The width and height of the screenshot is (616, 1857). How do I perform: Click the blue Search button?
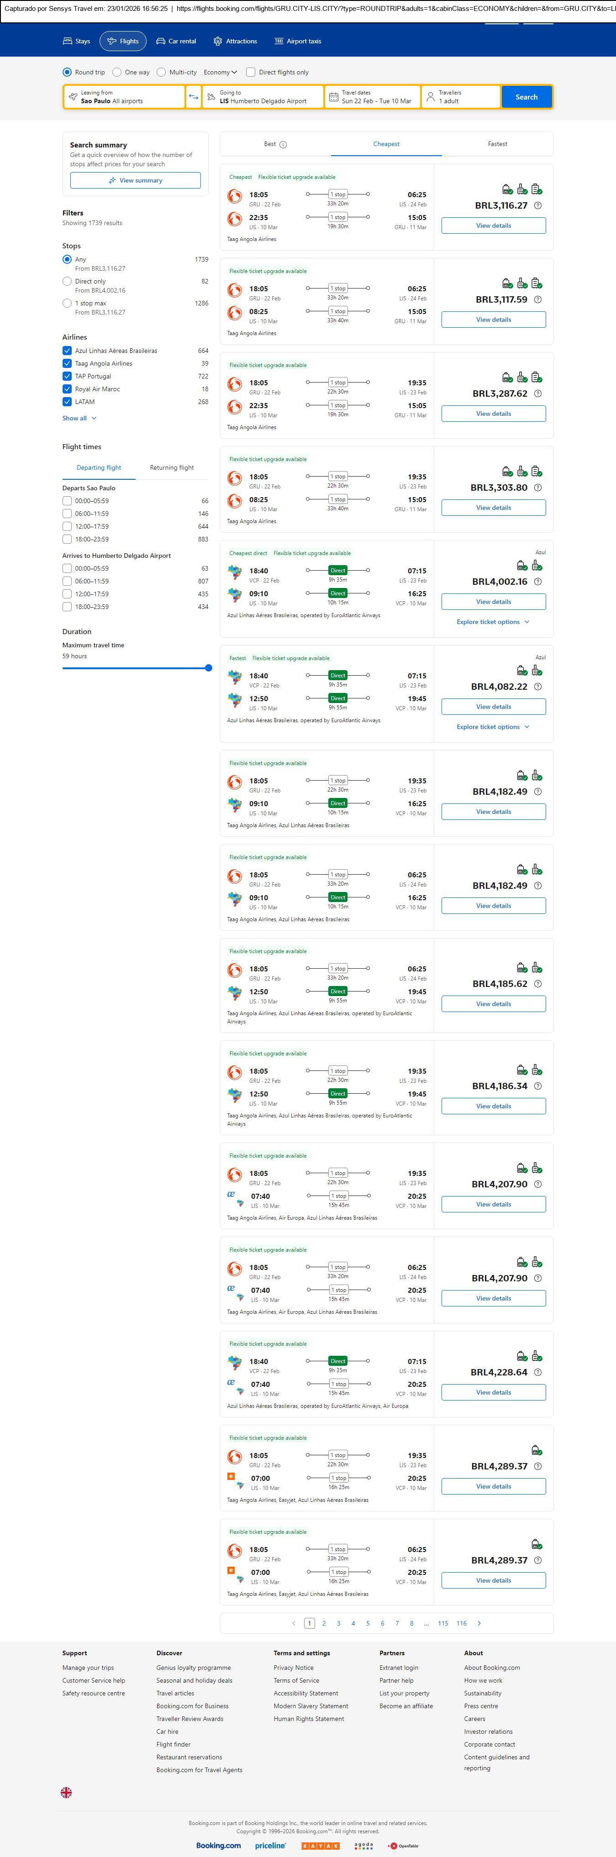(526, 97)
